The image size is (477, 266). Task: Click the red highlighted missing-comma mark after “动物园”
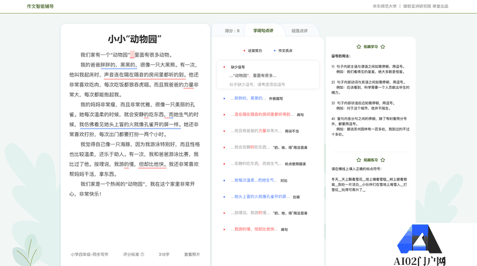point(132,54)
